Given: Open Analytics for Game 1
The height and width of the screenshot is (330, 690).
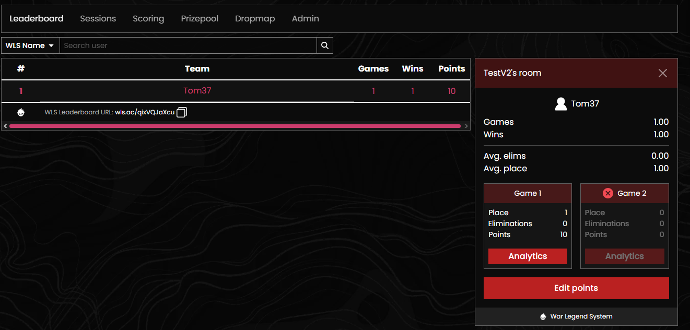Looking at the screenshot, I should tap(528, 256).
